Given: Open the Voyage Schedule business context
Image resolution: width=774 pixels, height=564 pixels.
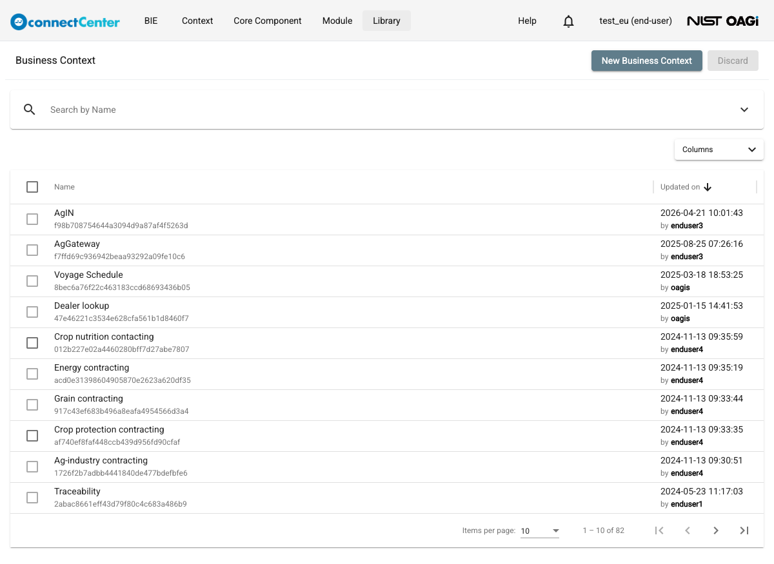Looking at the screenshot, I should [x=88, y=275].
